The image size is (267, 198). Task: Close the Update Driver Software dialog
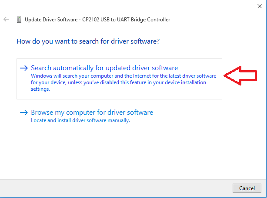[260, 6]
